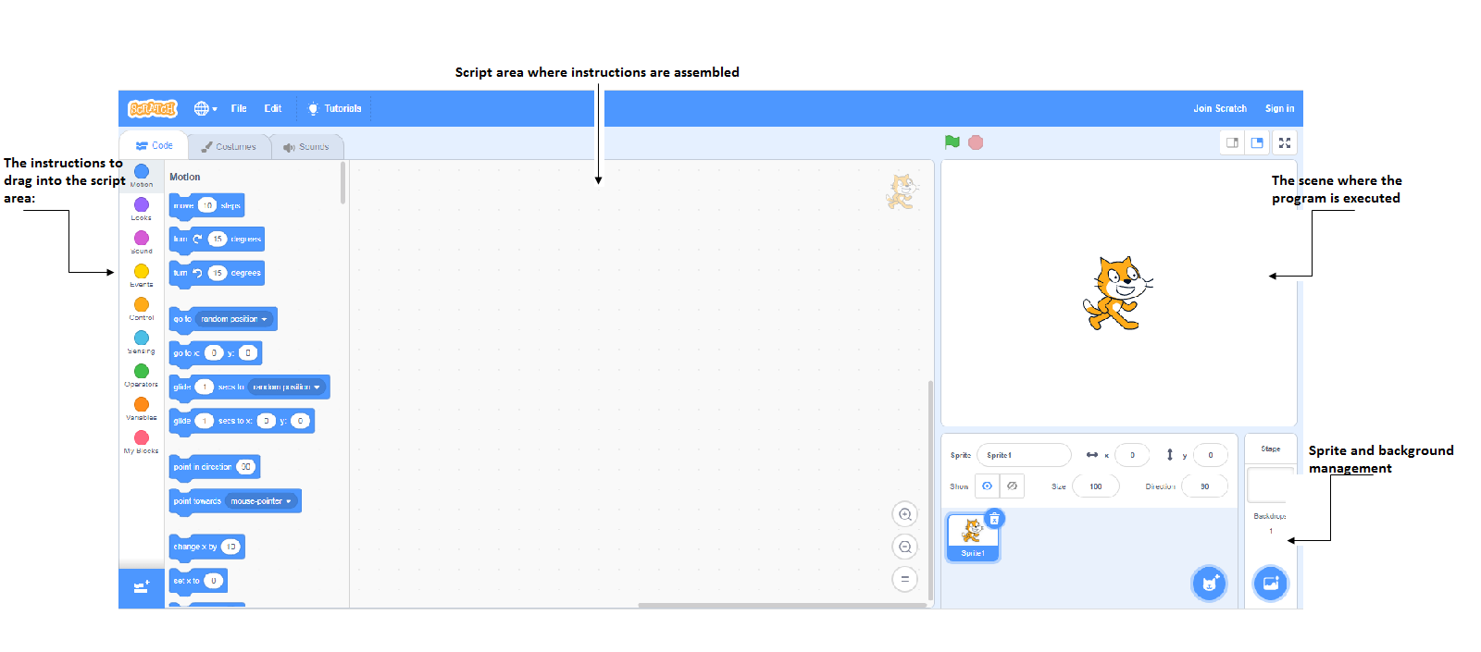Click the 'set x to' value field
The width and height of the screenshot is (1481, 652).
[x=213, y=581]
